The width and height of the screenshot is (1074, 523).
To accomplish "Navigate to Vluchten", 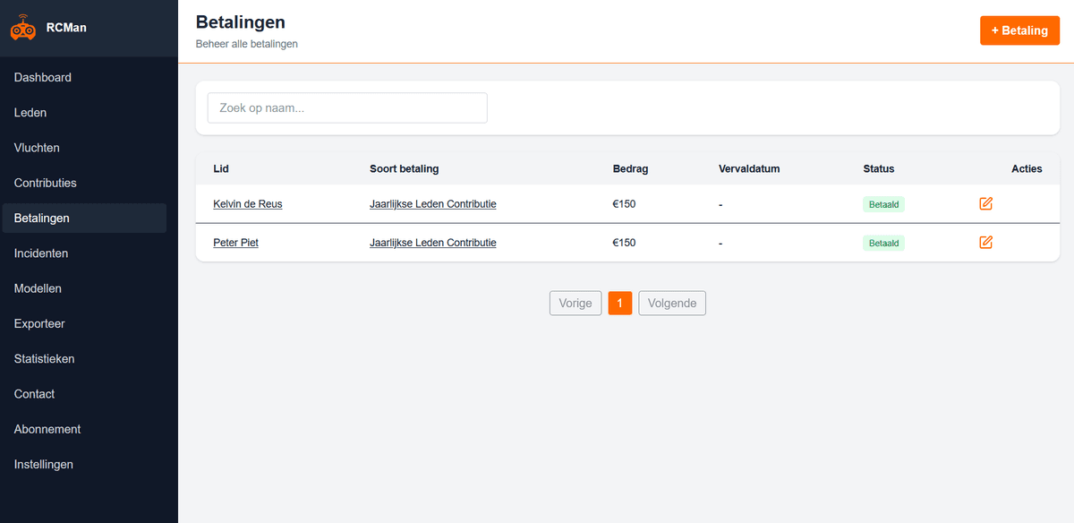I will click(38, 147).
